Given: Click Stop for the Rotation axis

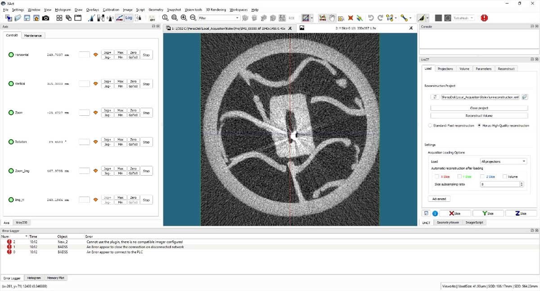Looking at the screenshot, I should 146,142.
